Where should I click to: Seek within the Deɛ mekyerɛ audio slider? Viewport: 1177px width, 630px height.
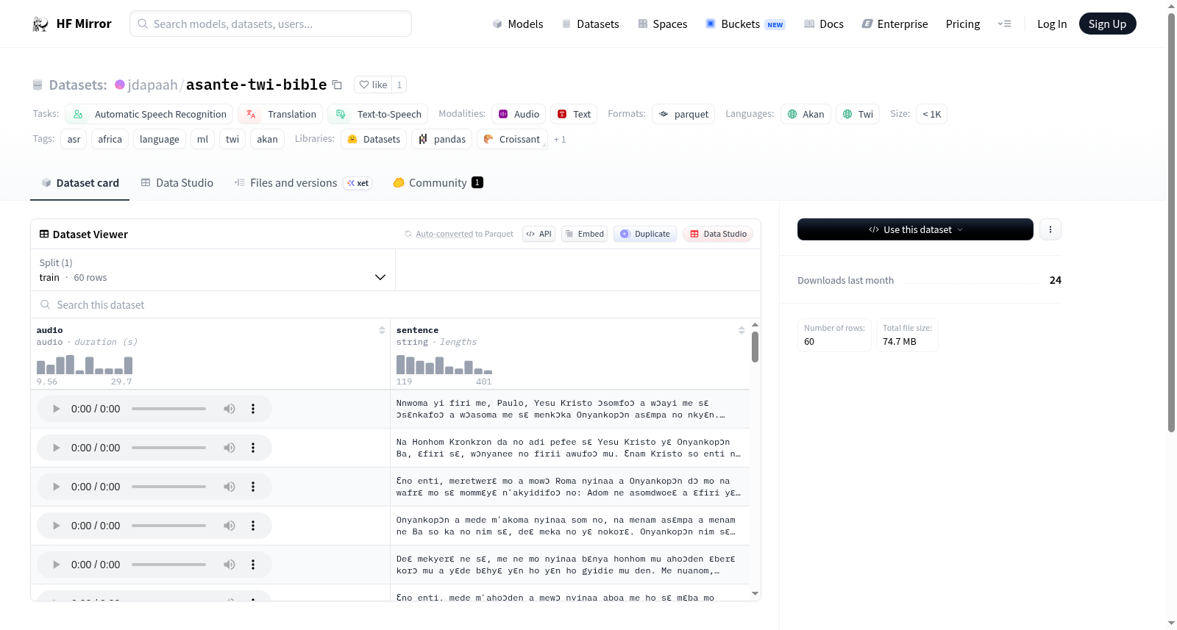pyautogui.click(x=168, y=565)
